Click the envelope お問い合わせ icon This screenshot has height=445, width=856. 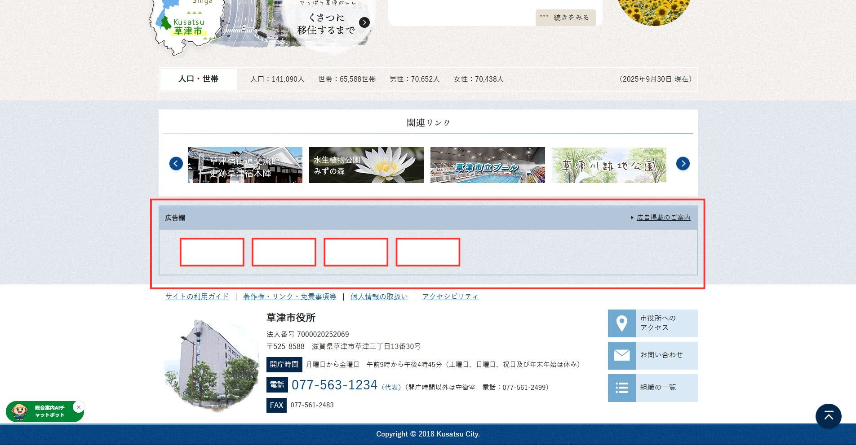pyautogui.click(x=622, y=356)
